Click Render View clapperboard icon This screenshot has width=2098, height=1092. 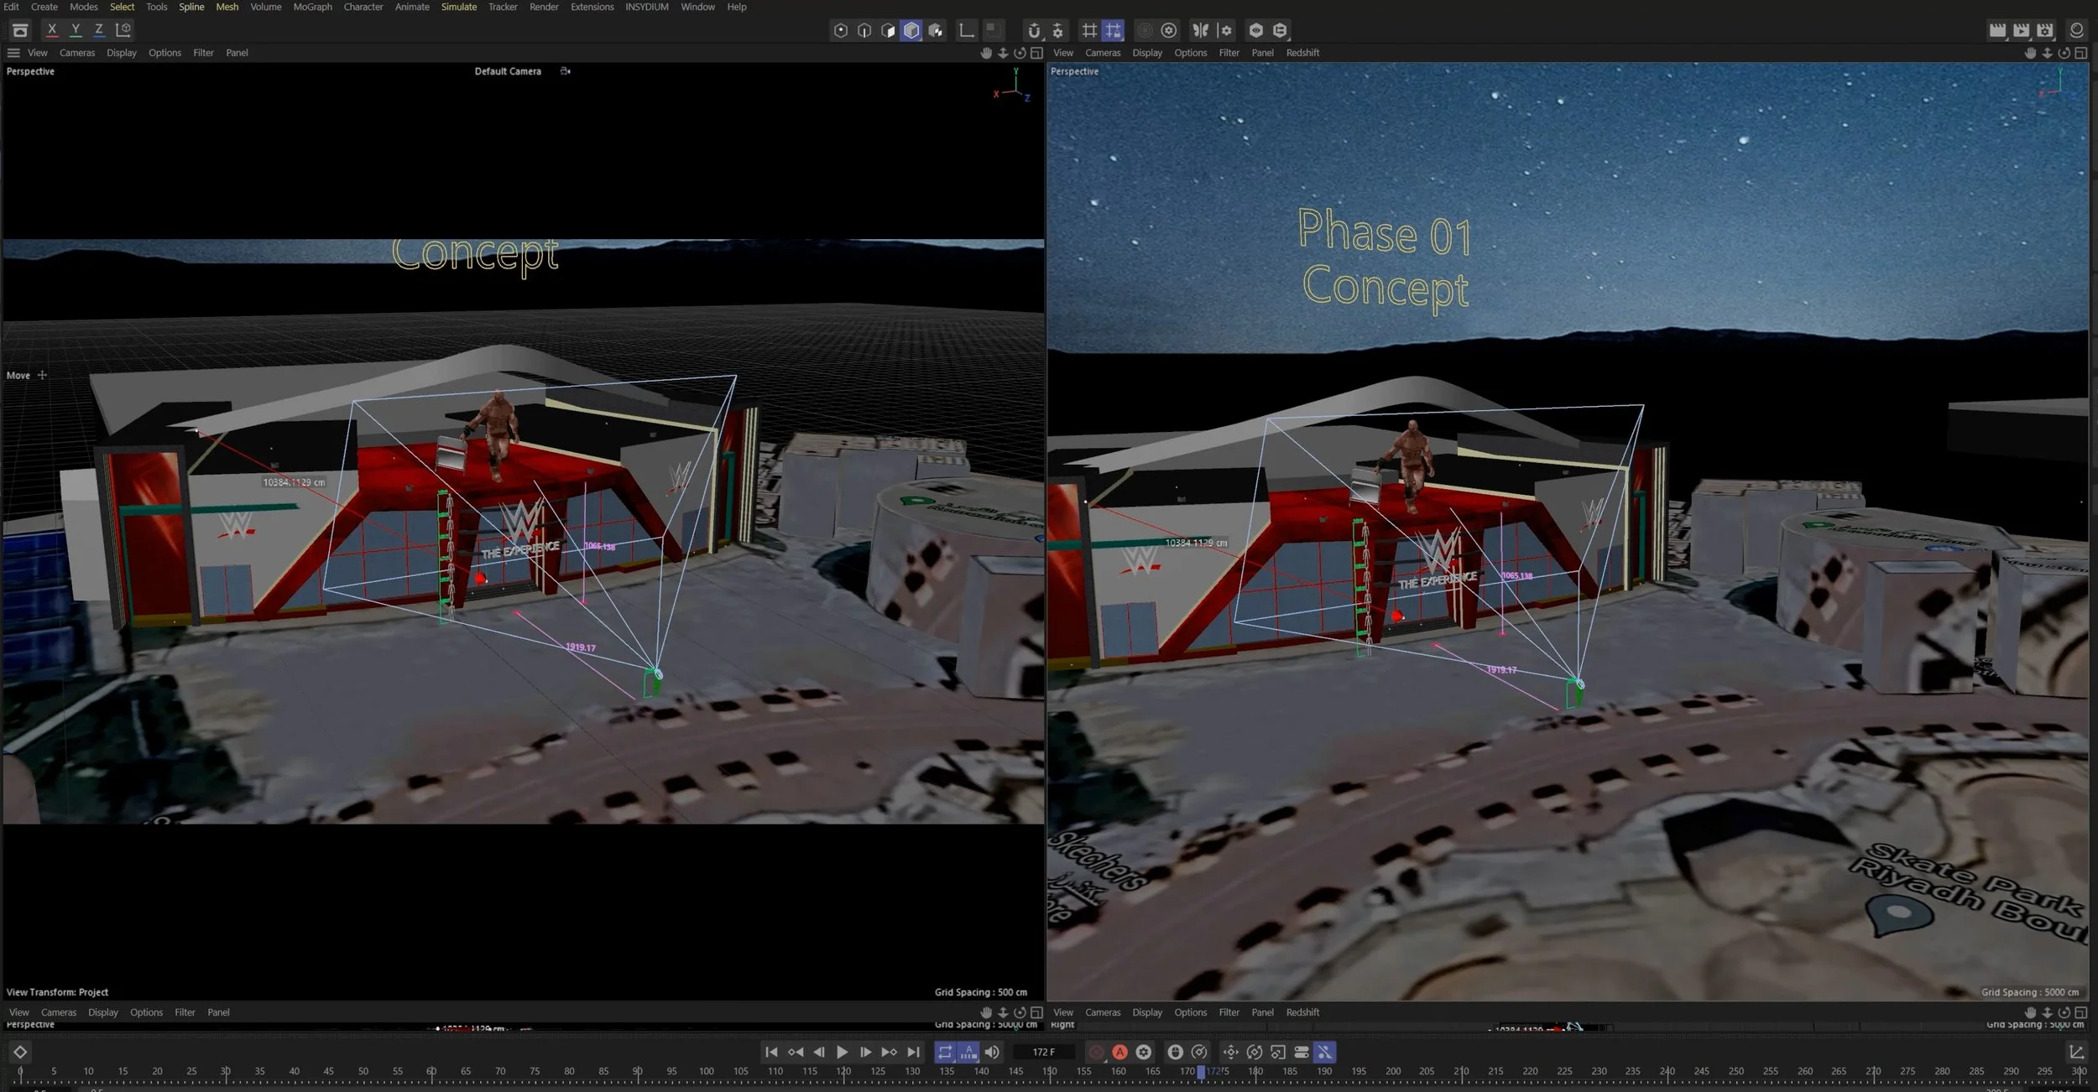point(1997,30)
